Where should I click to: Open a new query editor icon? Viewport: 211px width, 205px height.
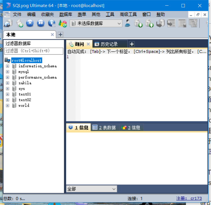[x=20, y=23]
